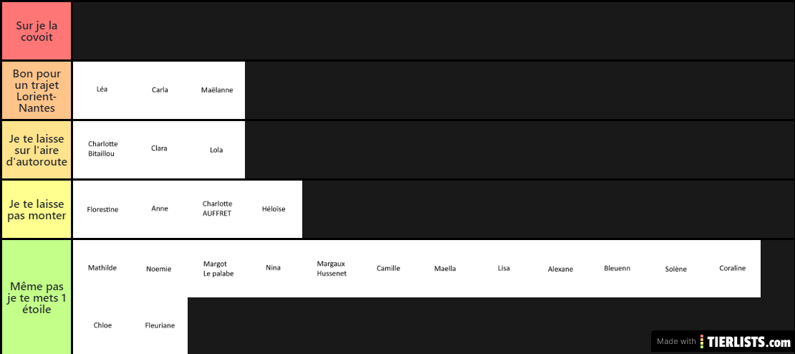
Task: Click the 'Je te laisse sur l'aire d'autoroute' label
Action: coord(37,150)
